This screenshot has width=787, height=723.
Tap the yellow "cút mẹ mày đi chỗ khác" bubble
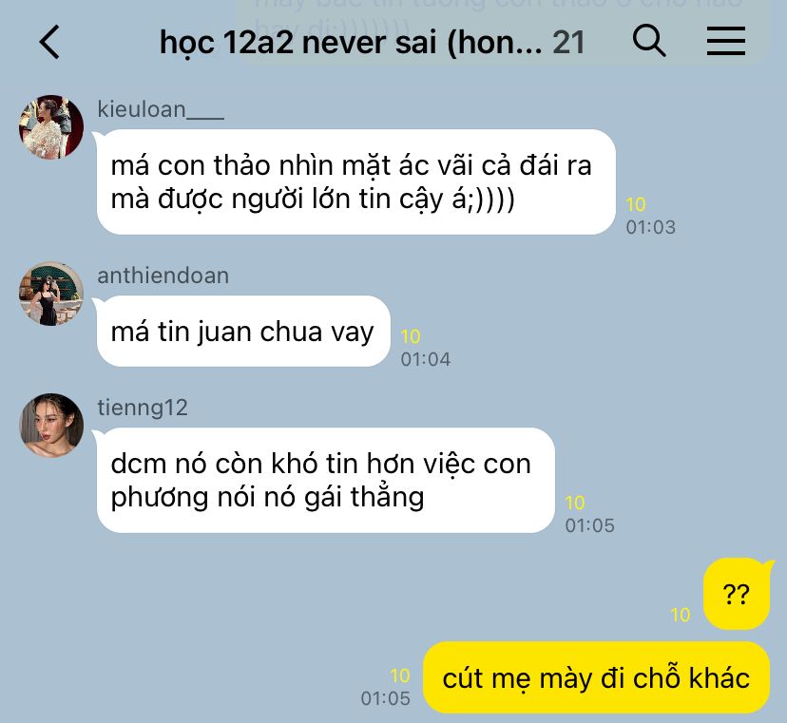[596, 677]
